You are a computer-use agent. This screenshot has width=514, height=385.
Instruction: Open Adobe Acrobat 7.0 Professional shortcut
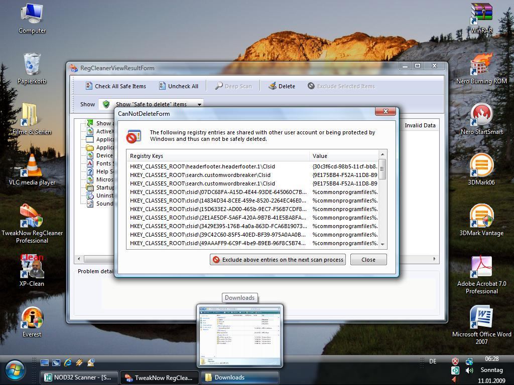point(481,275)
